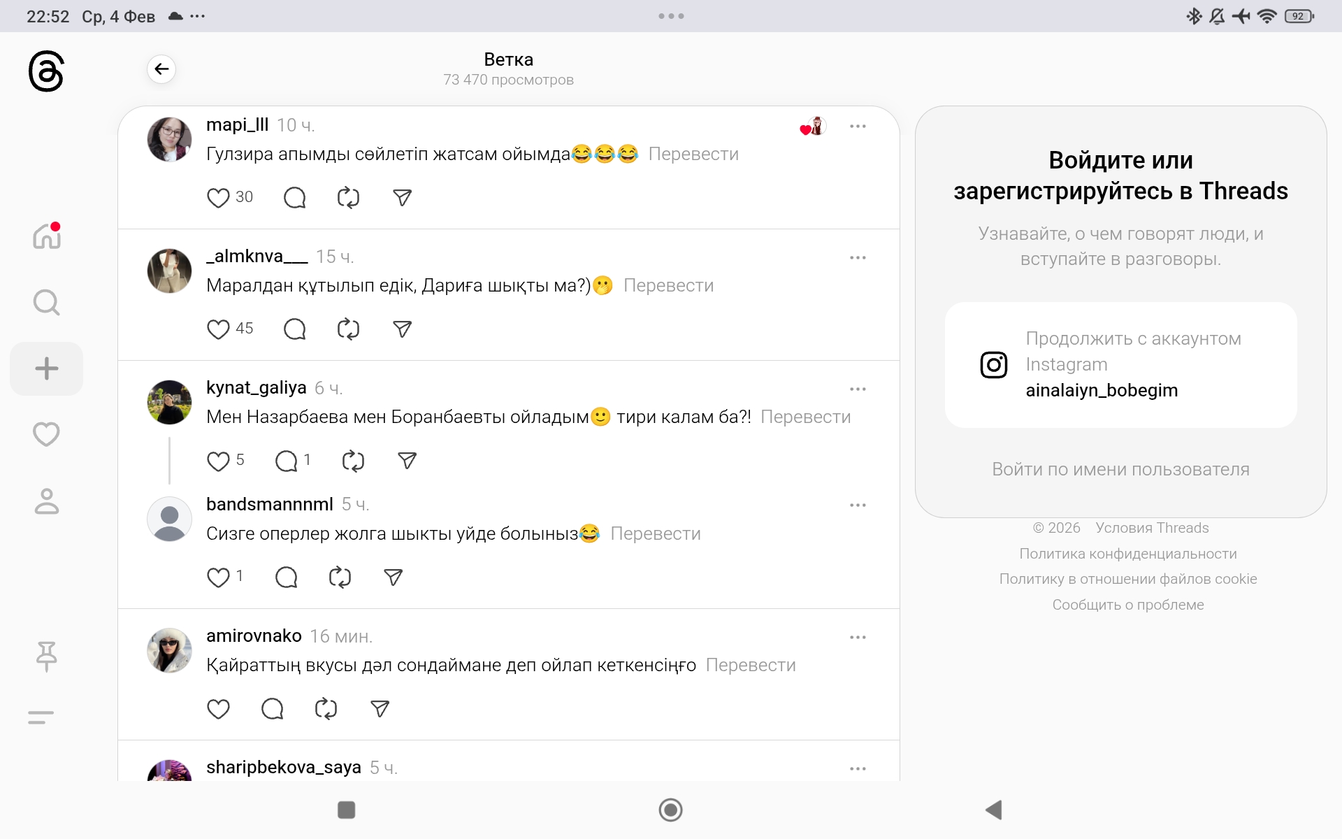Translate the amirovnako comment via Перевести
Viewport: 1342px width, 839px height.
click(x=751, y=665)
